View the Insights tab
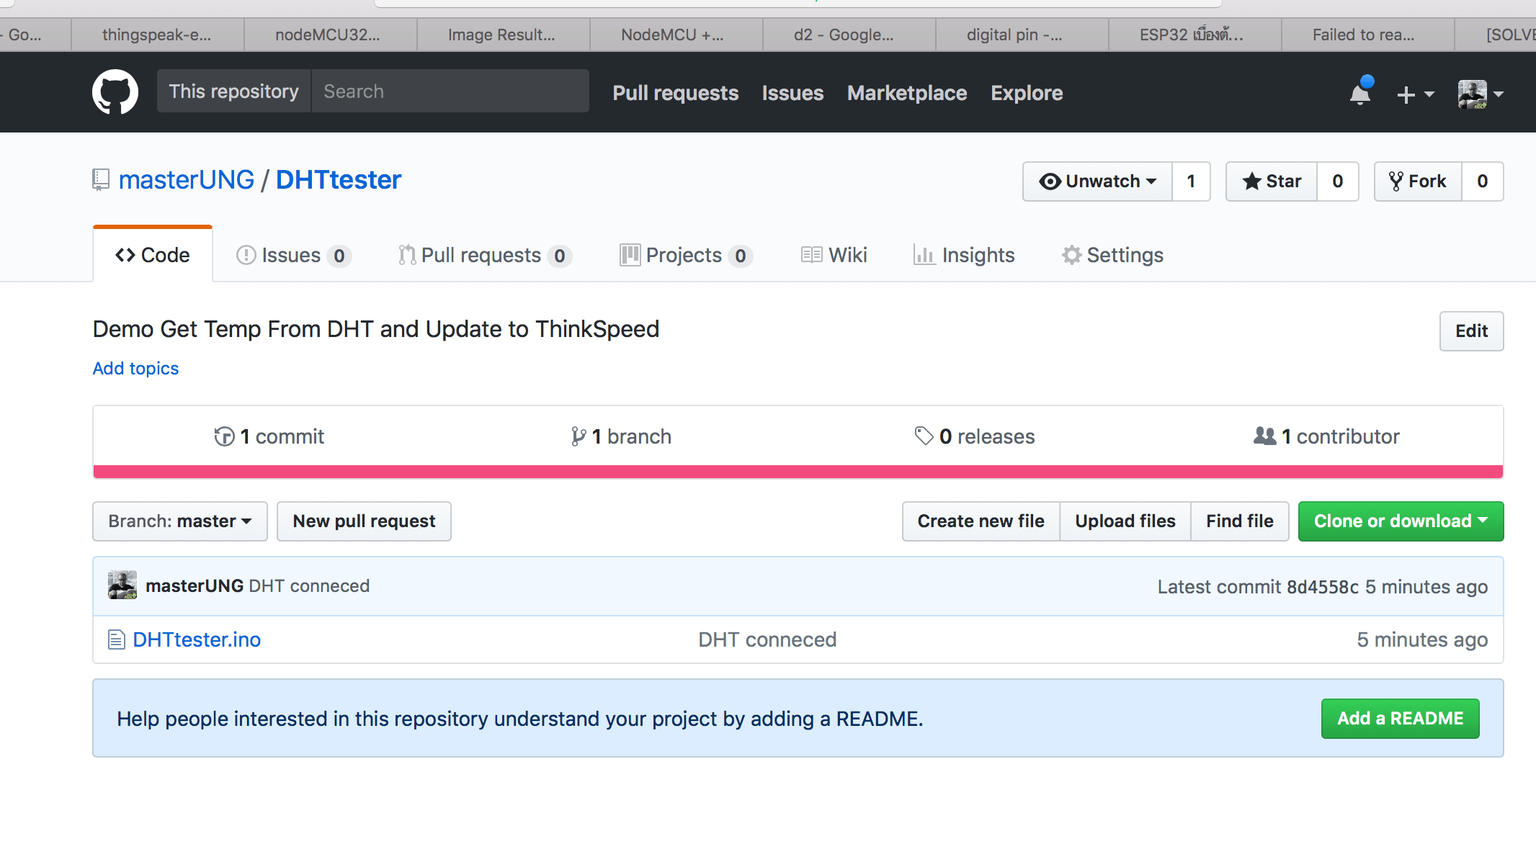This screenshot has height=844, width=1536. (x=964, y=256)
